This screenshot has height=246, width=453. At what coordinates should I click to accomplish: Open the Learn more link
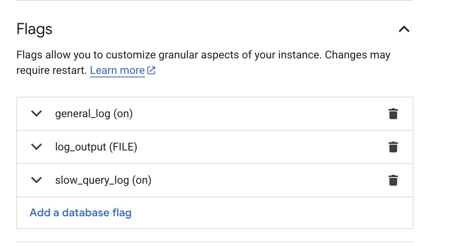point(117,71)
